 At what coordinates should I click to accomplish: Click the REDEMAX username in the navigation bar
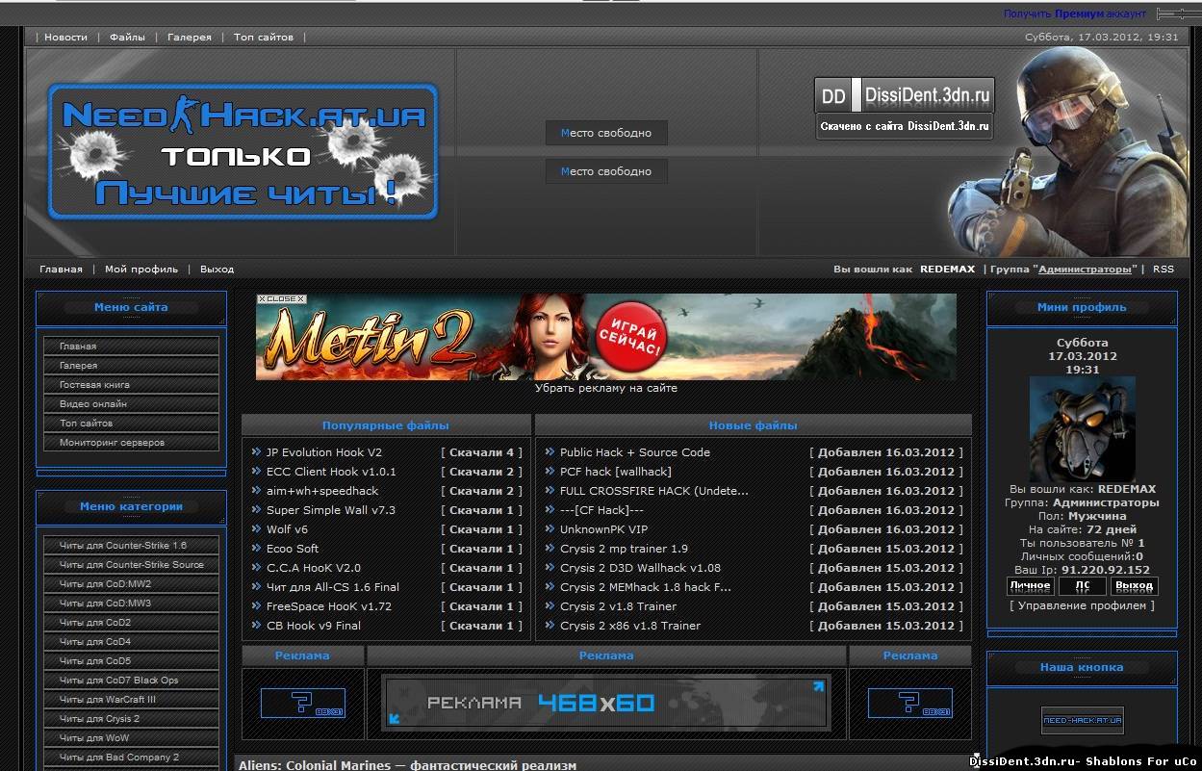947,270
